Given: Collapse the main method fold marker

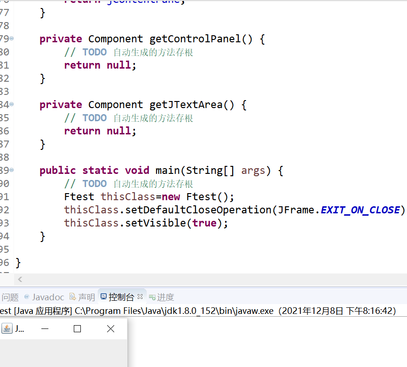Looking at the screenshot, I should pos(12,170).
